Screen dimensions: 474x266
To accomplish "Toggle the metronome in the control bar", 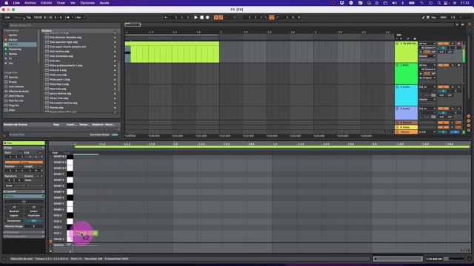I will tap(67, 18).
